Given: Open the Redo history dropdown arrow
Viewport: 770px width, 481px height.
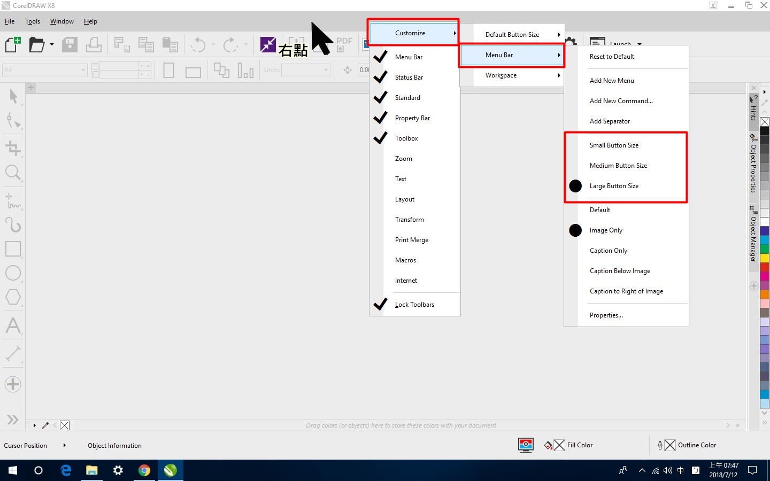Looking at the screenshot, I should (245, 44).
